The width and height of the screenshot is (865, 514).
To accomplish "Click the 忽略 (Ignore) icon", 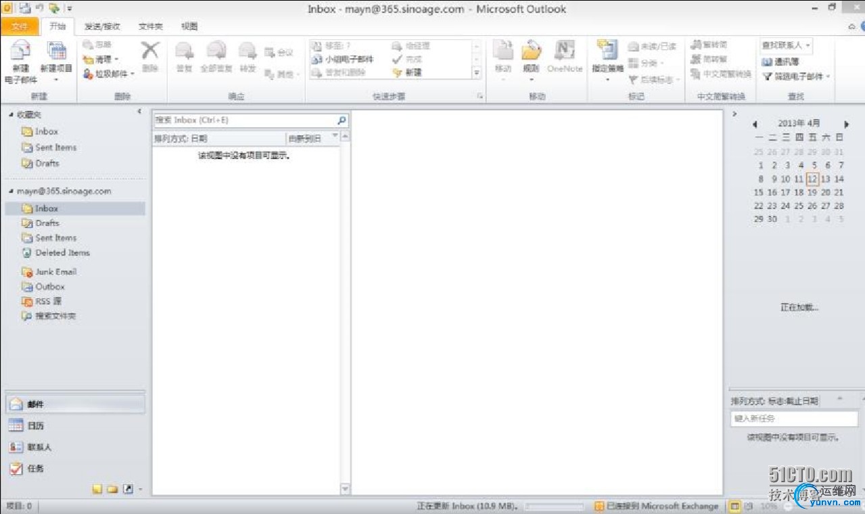I will pyautogui.click(x=88, y=45).
